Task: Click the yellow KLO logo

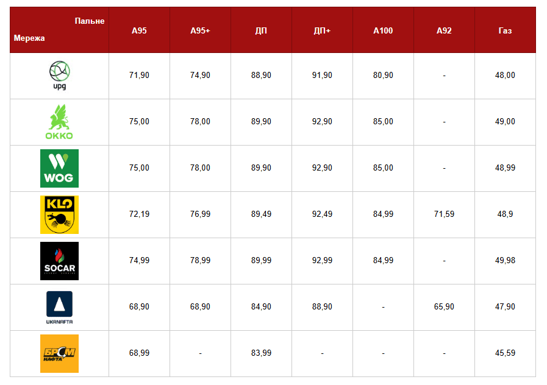Action: point(59,214)
